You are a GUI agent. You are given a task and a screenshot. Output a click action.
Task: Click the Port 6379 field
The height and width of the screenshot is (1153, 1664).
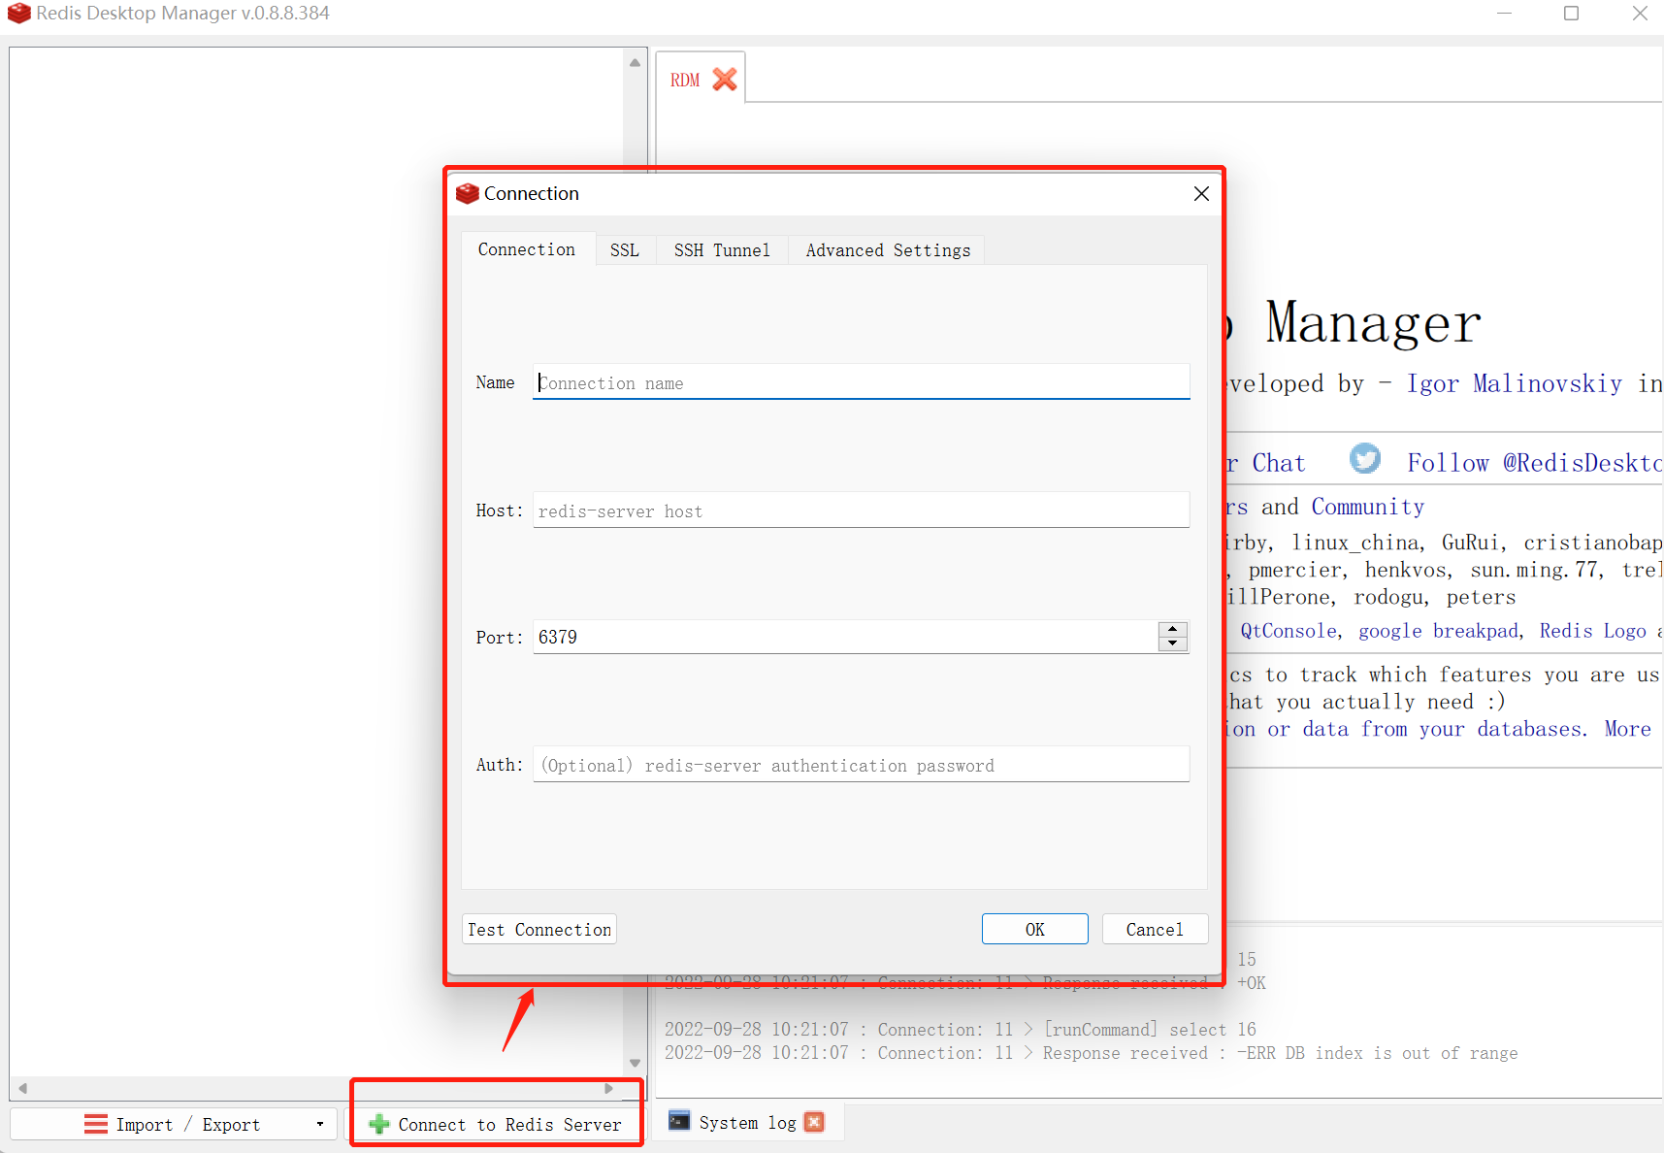click(x=844, y=637)
